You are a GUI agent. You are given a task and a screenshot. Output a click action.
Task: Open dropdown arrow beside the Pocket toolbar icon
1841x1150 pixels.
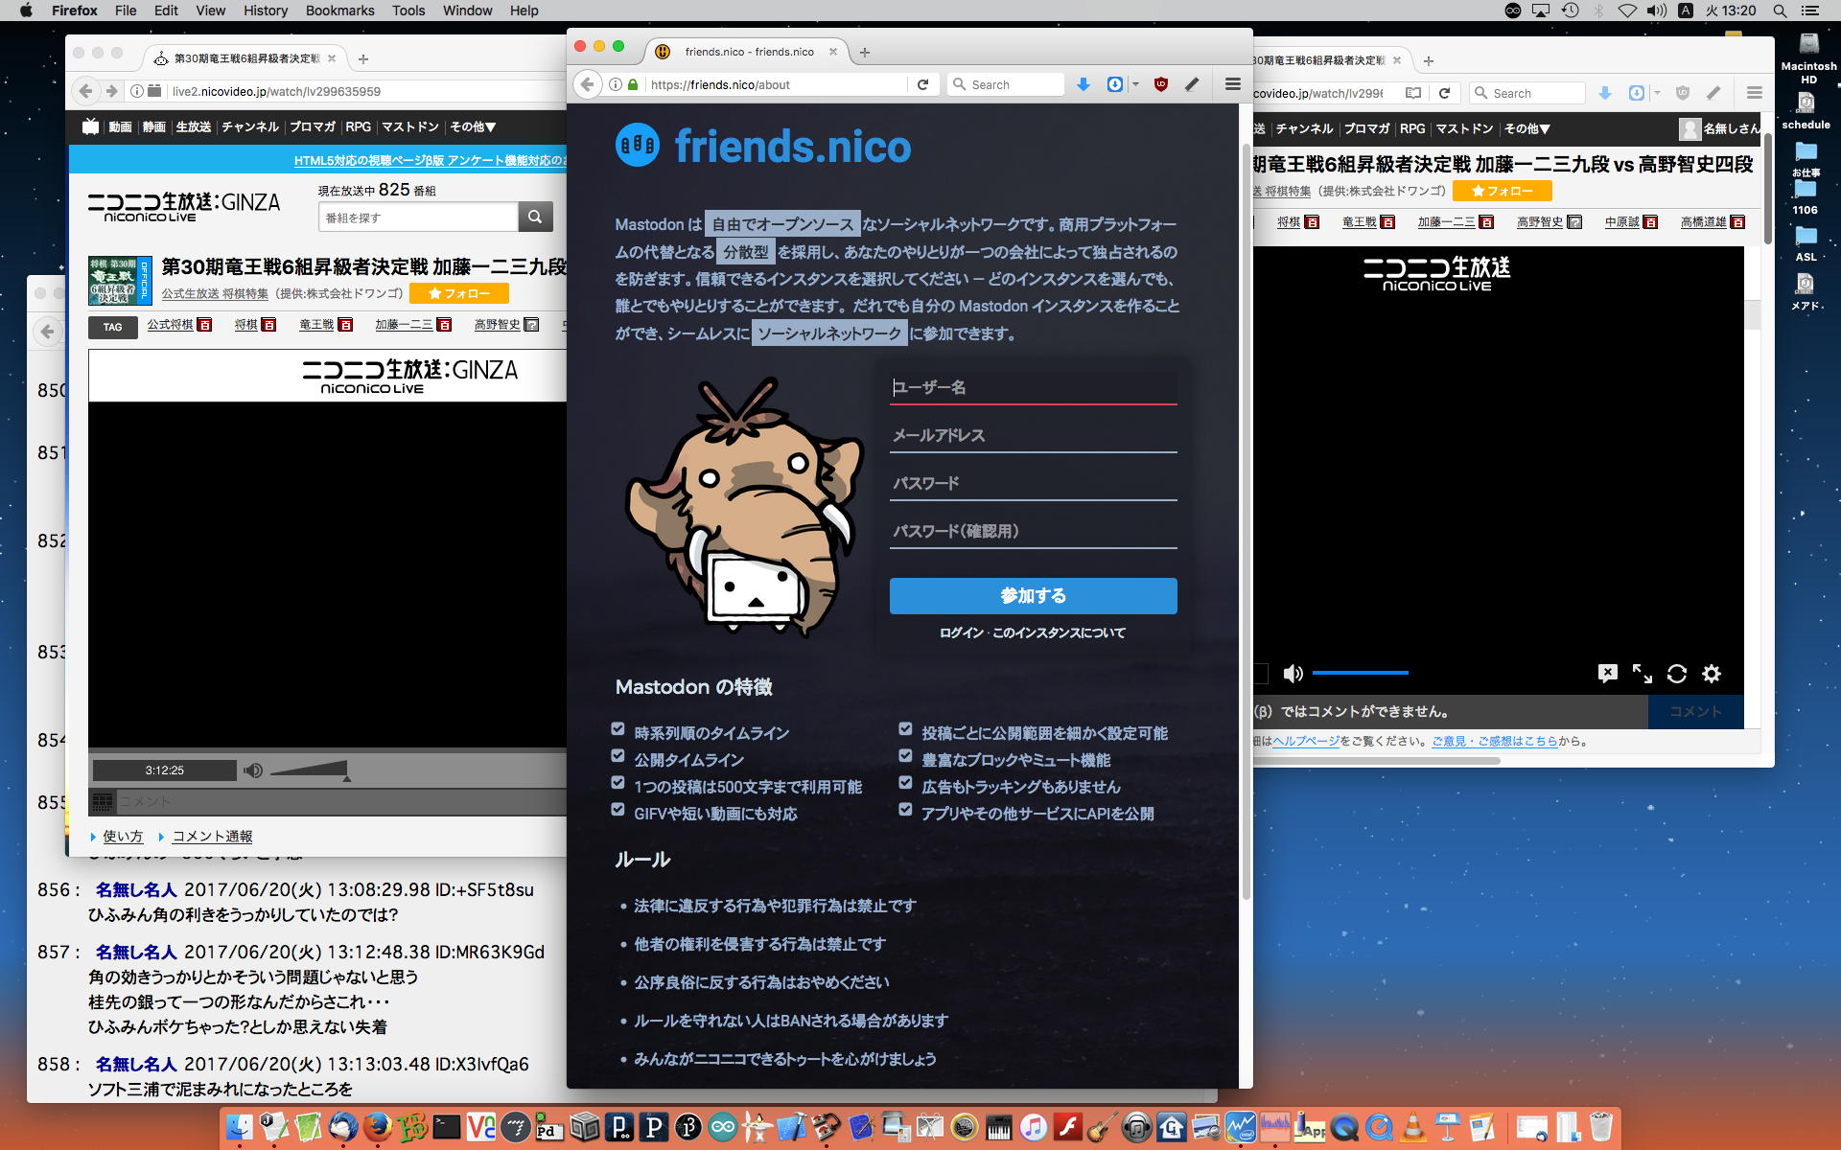(1135, 84)
